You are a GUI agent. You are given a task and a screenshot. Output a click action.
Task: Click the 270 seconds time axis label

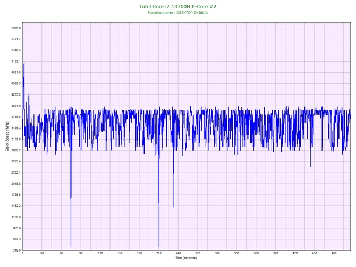coord(198,253)
